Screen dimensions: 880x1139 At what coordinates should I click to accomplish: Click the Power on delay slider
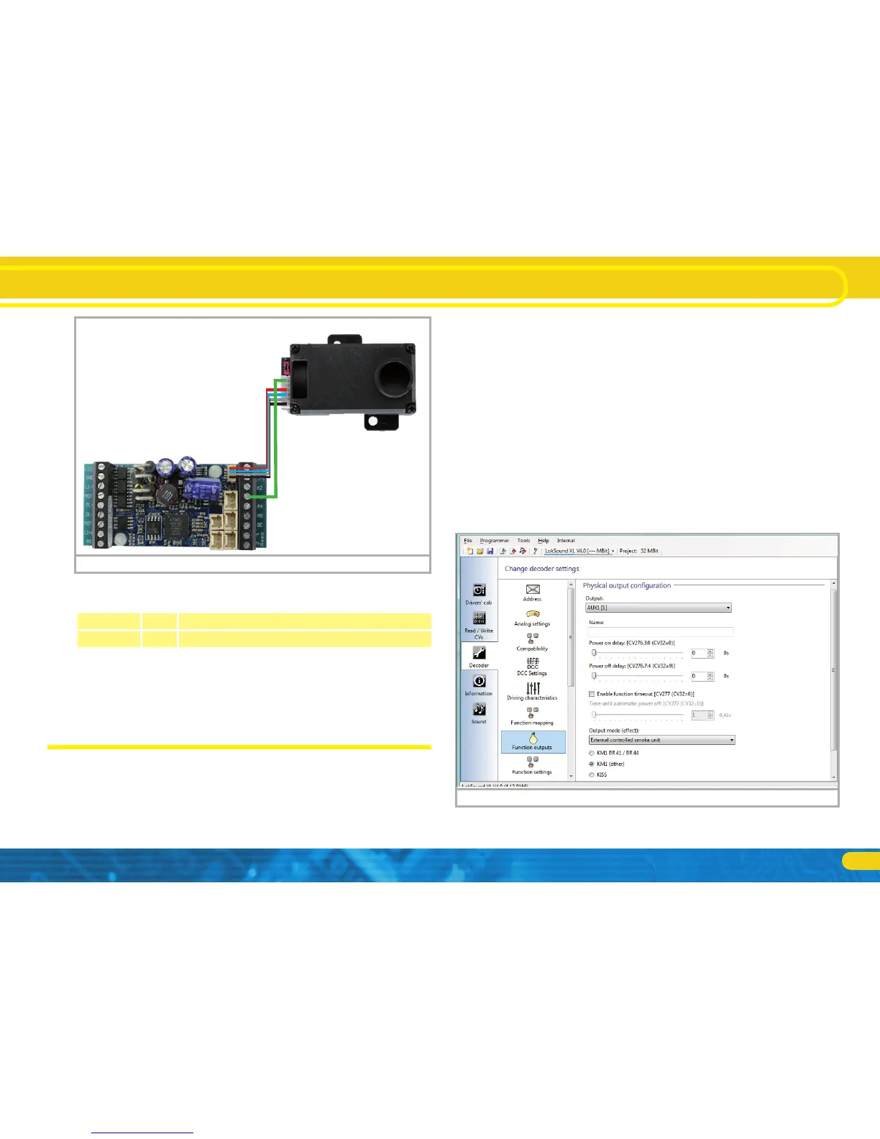tap(638, 654)
